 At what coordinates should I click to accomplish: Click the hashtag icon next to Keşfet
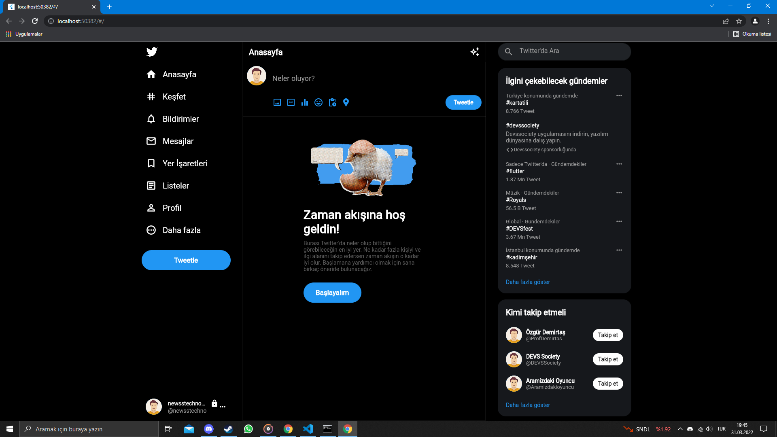(151, 97)
